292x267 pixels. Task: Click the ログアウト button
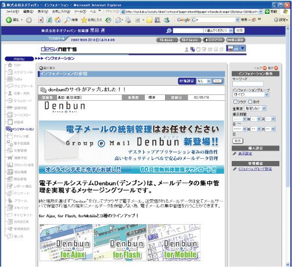click(x=214, y=40)
